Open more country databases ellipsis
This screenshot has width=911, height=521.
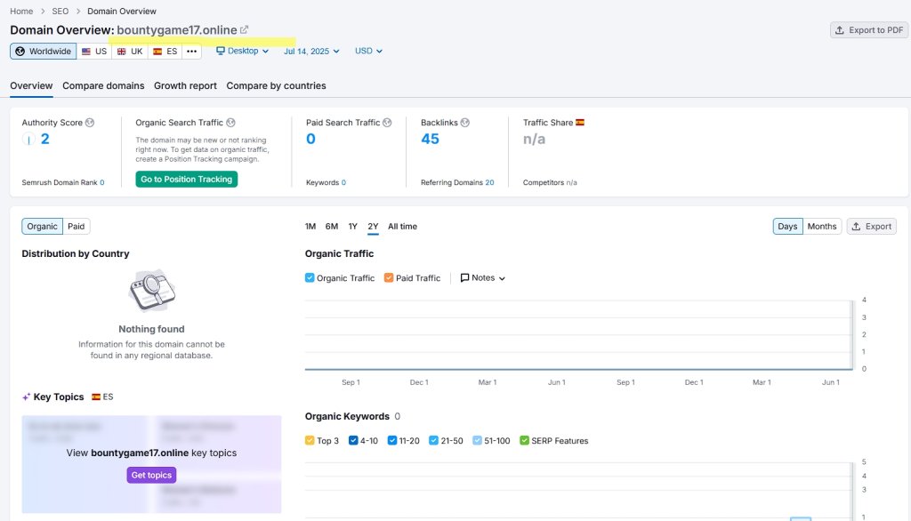[191, 52]
